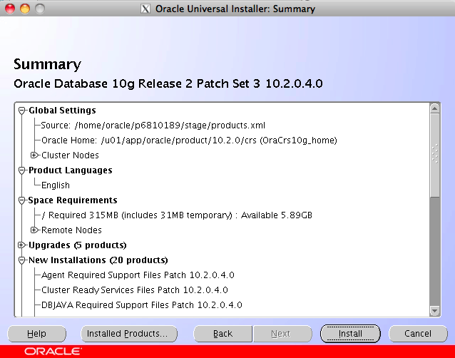
Task: Select Agent Required Support Files Patch item
Action: pos(138,275)
